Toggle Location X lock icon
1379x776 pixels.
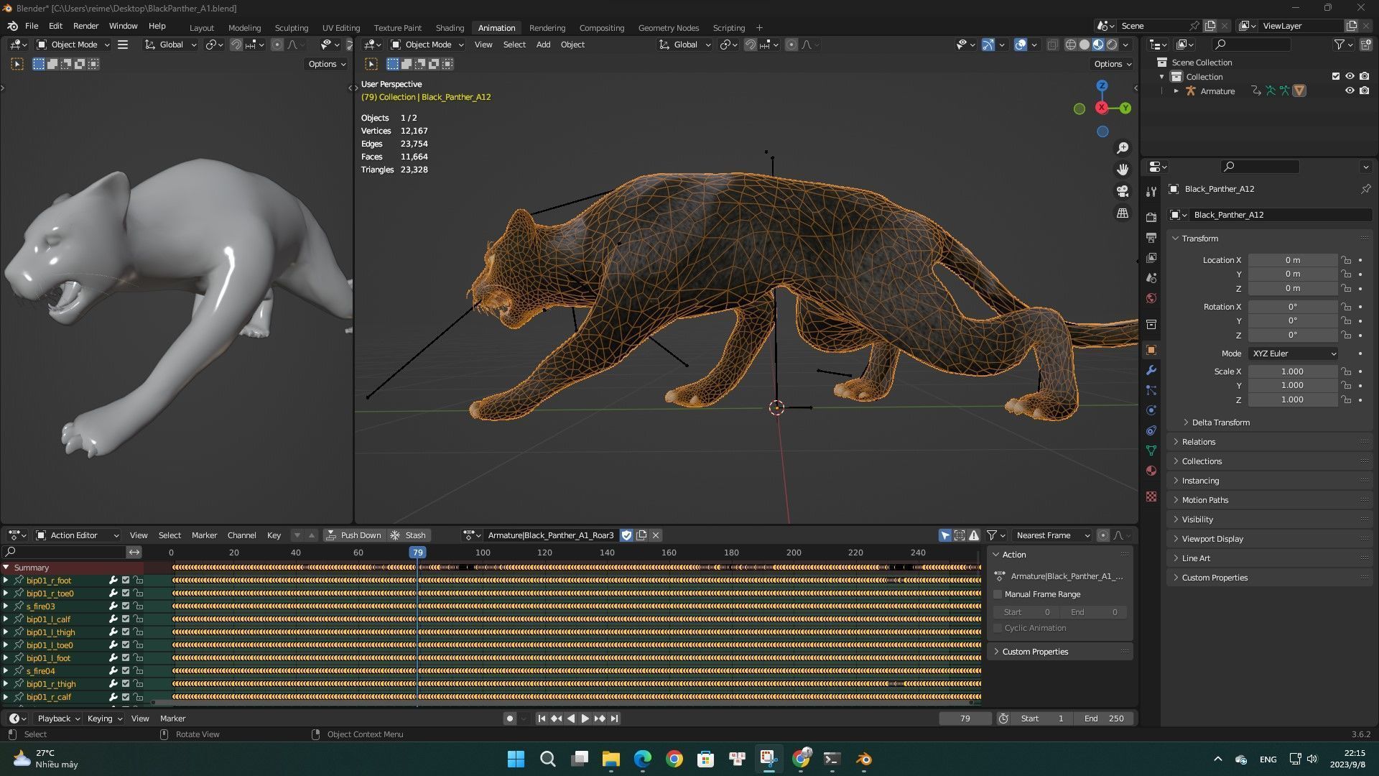click(1346, 260)
